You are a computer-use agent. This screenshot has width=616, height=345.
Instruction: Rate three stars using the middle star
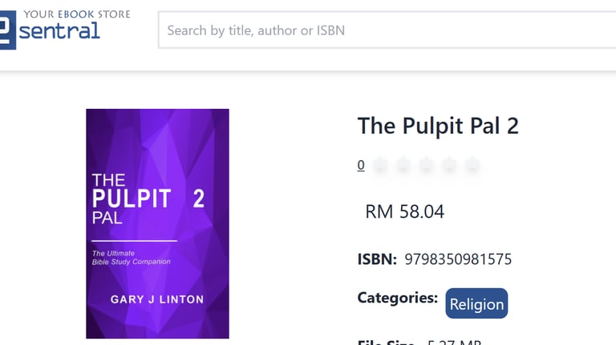427,166
